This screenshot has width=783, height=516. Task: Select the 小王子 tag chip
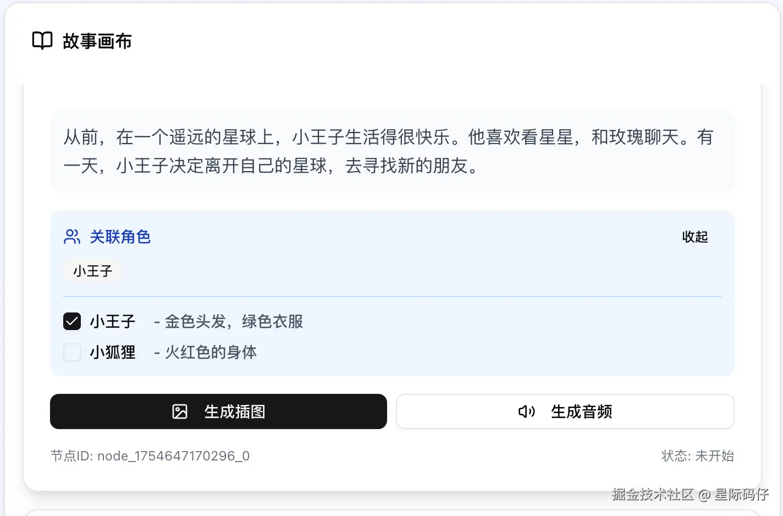pyautogui.click(x=92, y=271)
